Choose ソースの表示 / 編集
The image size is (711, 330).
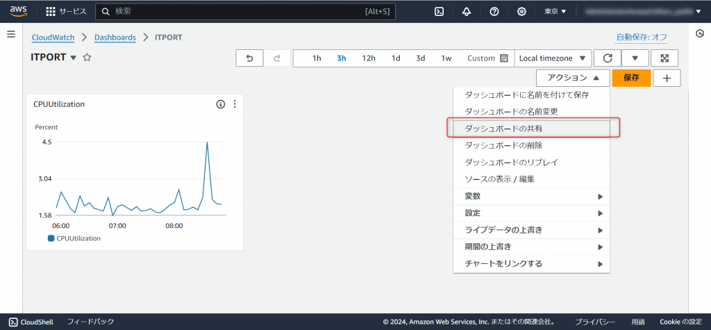pos(531,179)
